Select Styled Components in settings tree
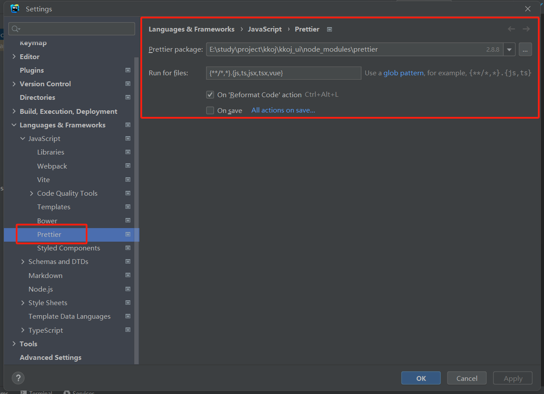The height and width of the screenshot is (394, 544). coord(69,248)
